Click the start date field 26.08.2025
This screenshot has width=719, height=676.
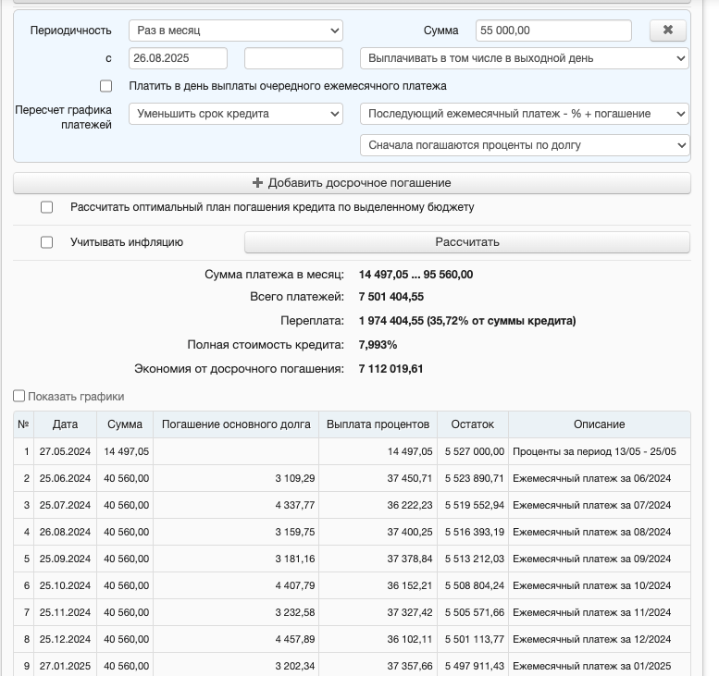point(178,58)
